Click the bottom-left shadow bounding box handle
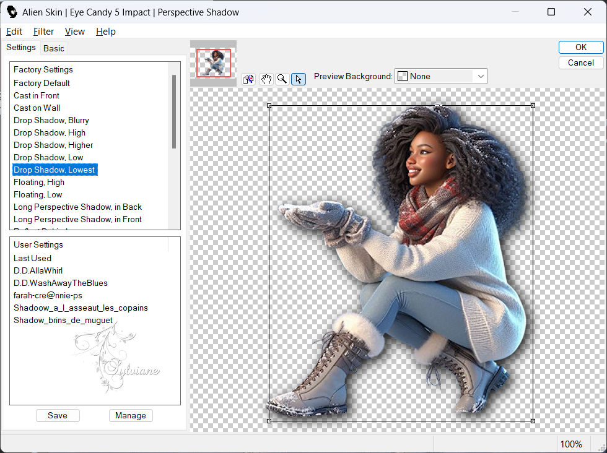This screenshot has width=607, height=453. click(x=269, y=421)
